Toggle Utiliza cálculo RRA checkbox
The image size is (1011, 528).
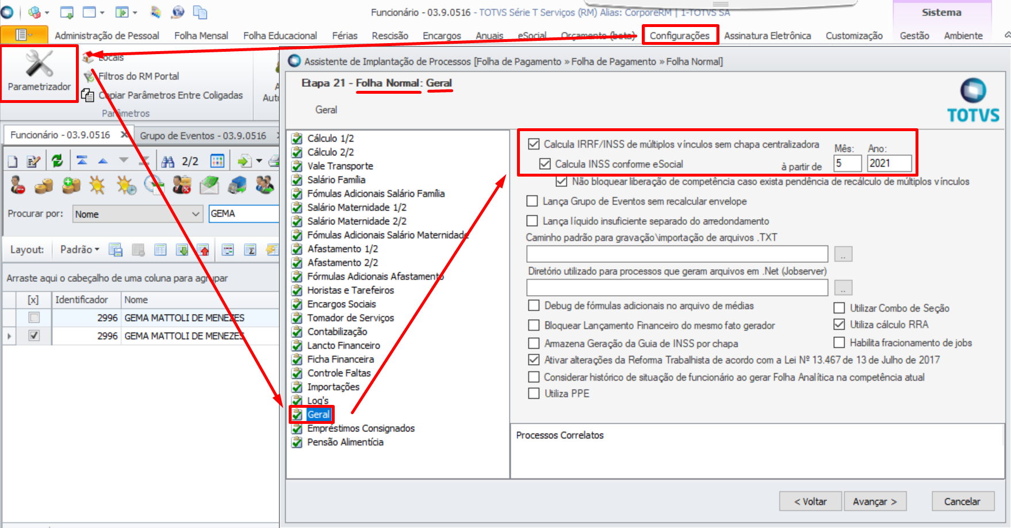840,324
